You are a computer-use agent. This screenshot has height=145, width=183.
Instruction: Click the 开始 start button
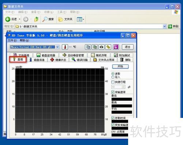pos(120,66)
